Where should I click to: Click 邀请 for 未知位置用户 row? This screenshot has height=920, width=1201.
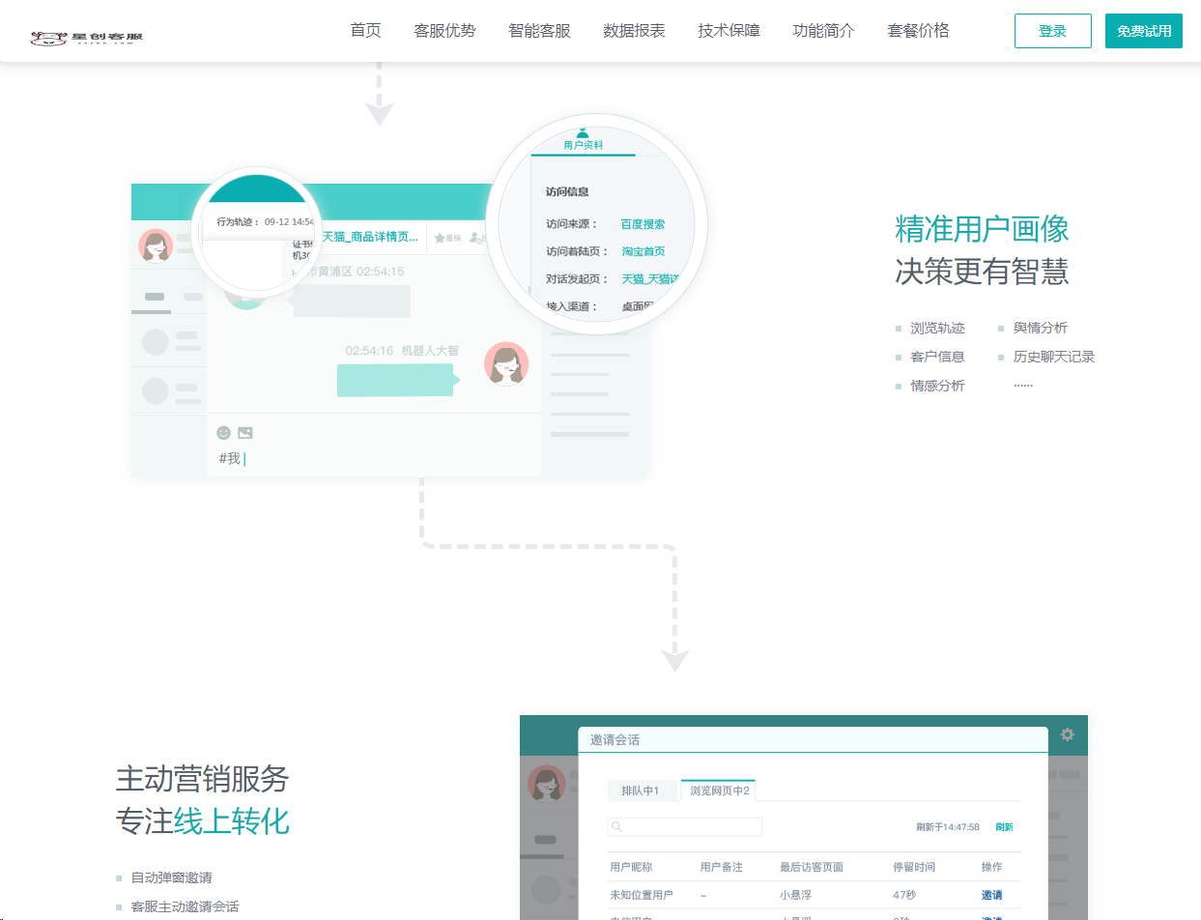[x=991, y=895]
